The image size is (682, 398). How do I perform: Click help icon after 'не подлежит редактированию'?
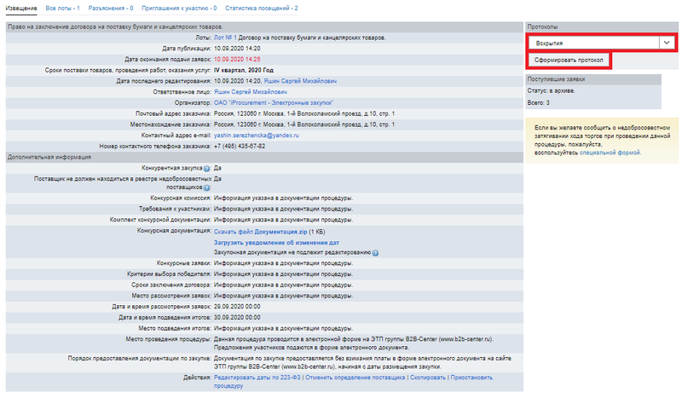[x=376, y=253]
